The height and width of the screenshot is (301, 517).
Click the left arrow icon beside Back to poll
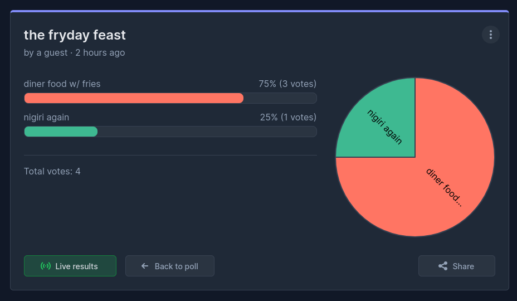(145, 266)
